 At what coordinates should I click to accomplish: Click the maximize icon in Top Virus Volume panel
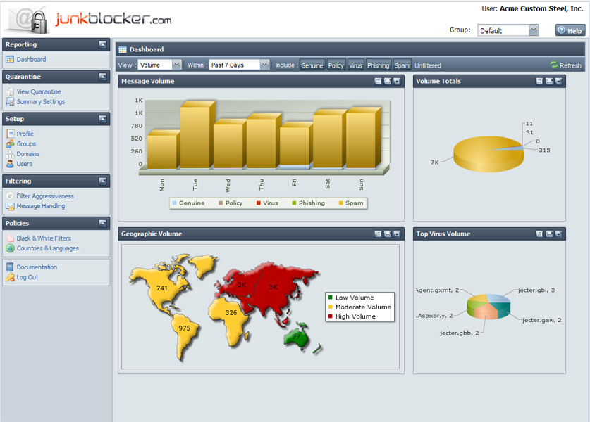558,234
